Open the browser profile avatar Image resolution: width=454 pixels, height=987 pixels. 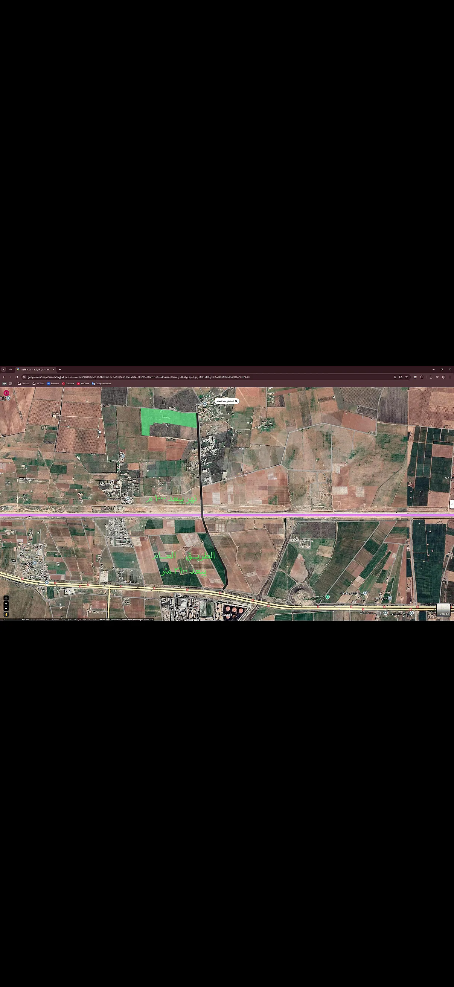[x=444, y=377]
